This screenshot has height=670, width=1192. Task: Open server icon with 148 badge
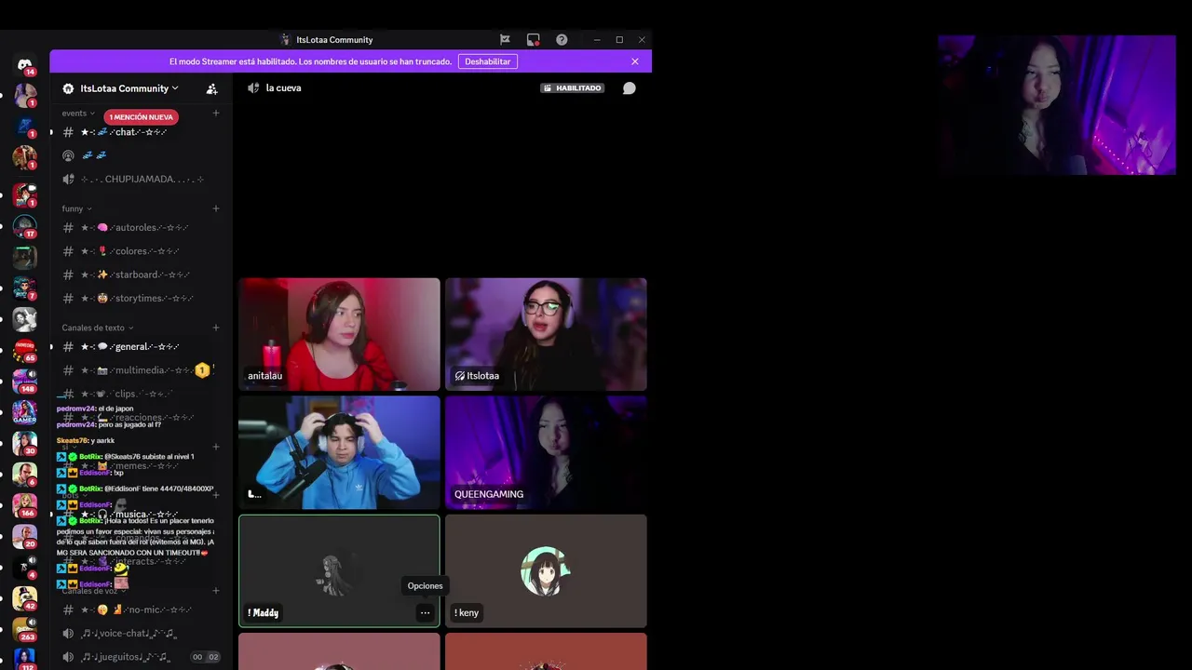pos(25,381)
